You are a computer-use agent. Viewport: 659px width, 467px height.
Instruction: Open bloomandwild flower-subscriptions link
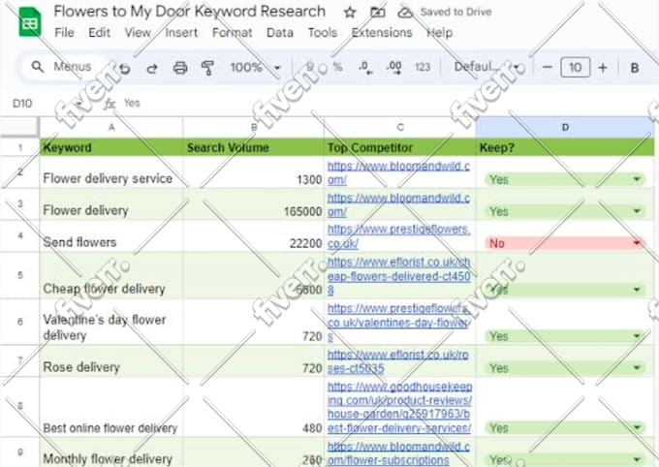398,453
